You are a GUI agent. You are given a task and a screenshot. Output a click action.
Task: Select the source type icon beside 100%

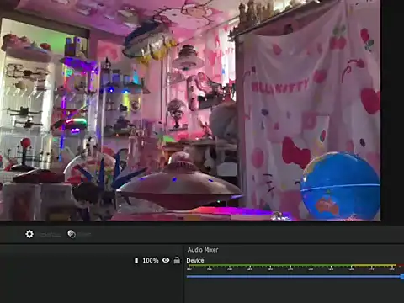click(x=136, y=260)
